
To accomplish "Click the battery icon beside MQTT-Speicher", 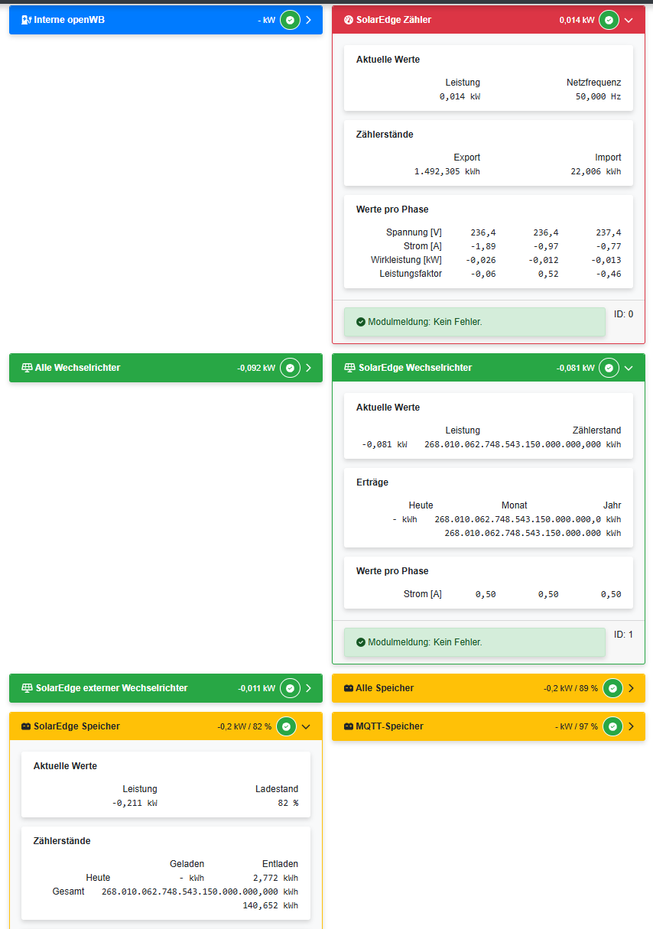I will (x=349, y=726).
